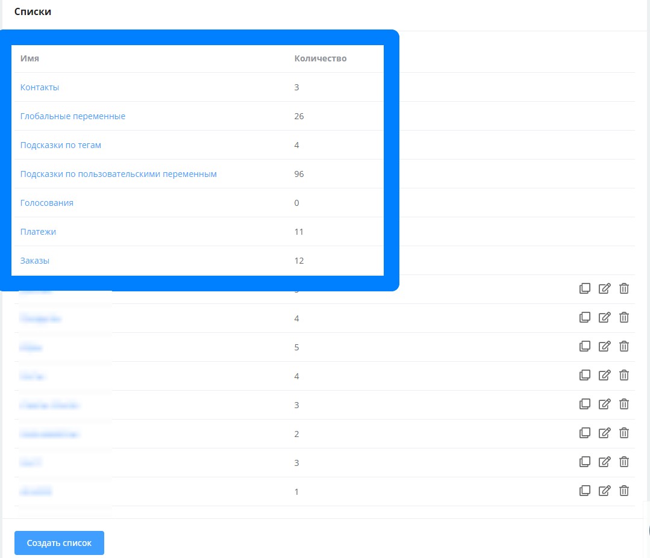
Task: Open Подсказки по пользовательскими переменным
Action: tap(118, 174)
